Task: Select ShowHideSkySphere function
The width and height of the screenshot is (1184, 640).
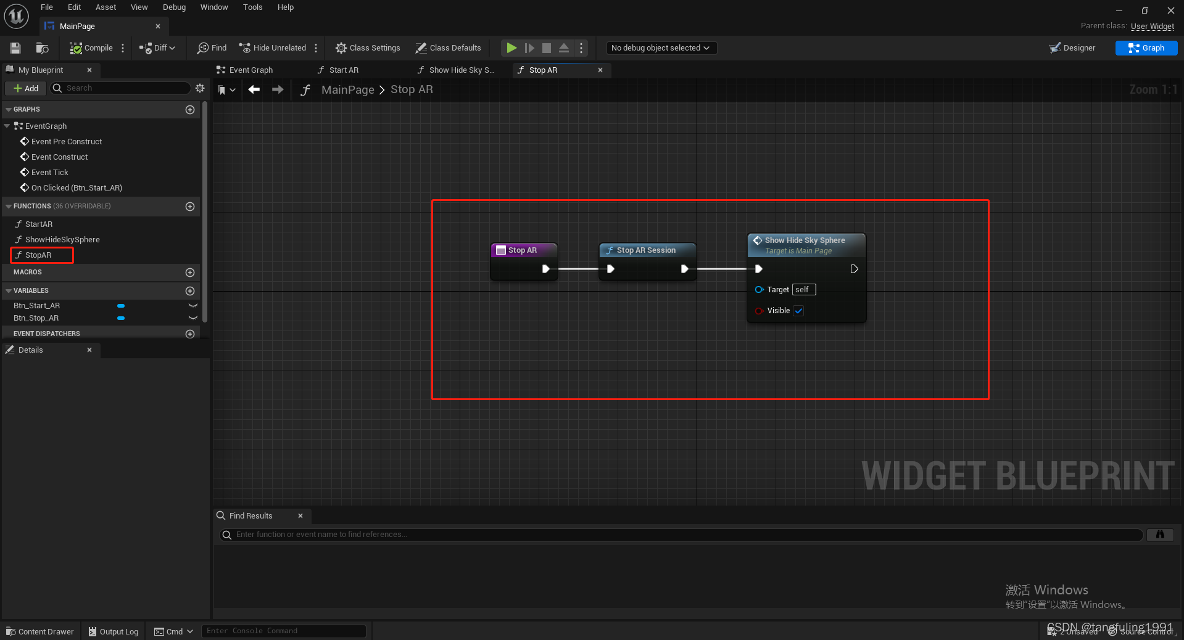Action: 62,240
